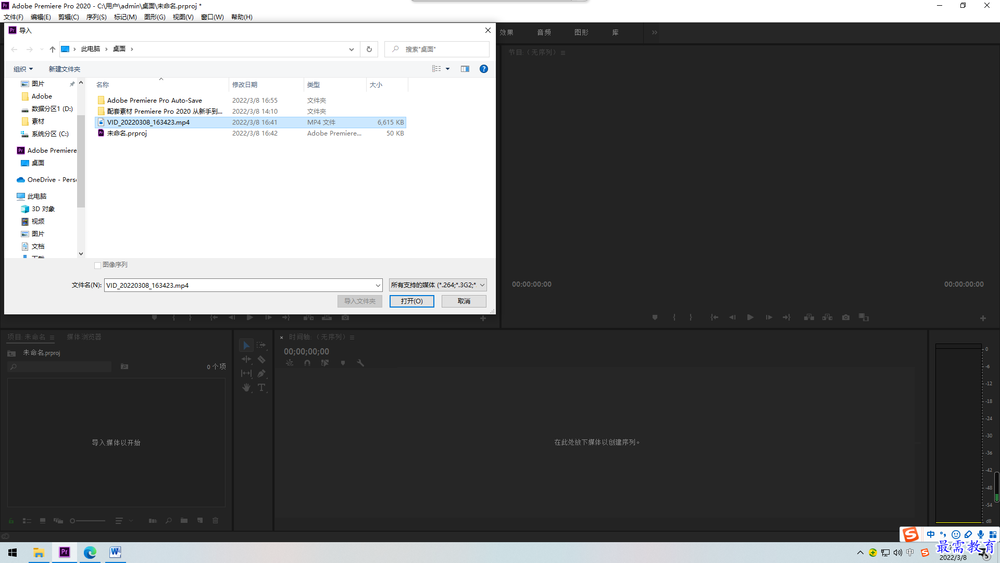Click Mark Out in program monitor
Viewport: 1000px width, 563px height.
[x=691, y=317]
